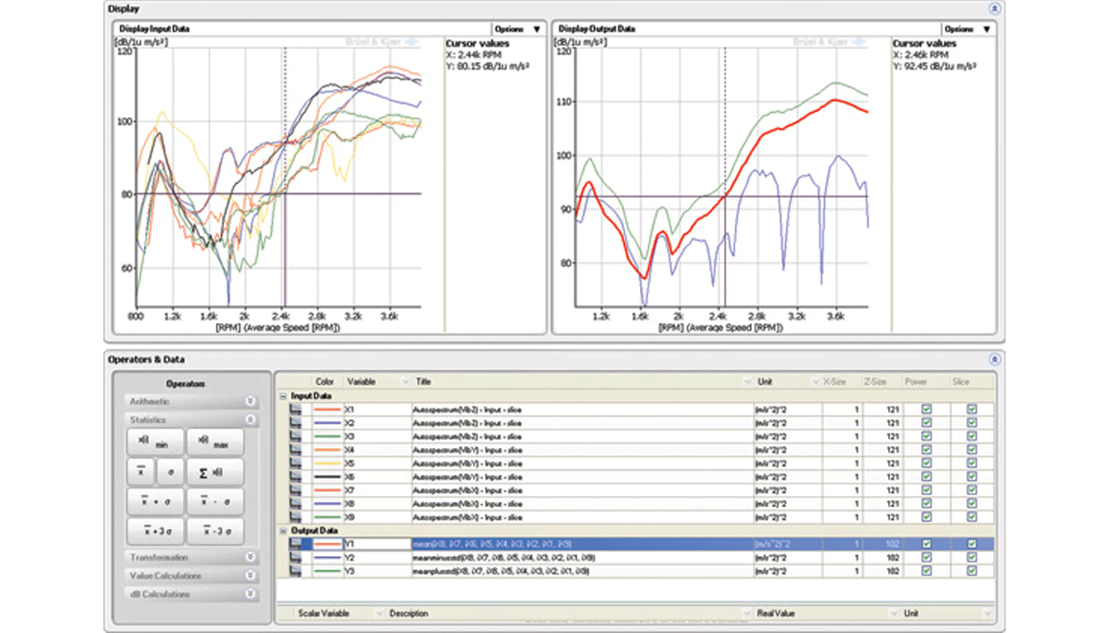This screenshot has width=1109, height=633.
Task: Click the sum operator icon
Action: click(x=217, y=471)
